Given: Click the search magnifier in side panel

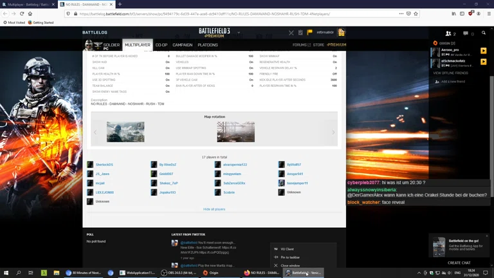Looking at the screenshot, I should (x=484, y=33).
